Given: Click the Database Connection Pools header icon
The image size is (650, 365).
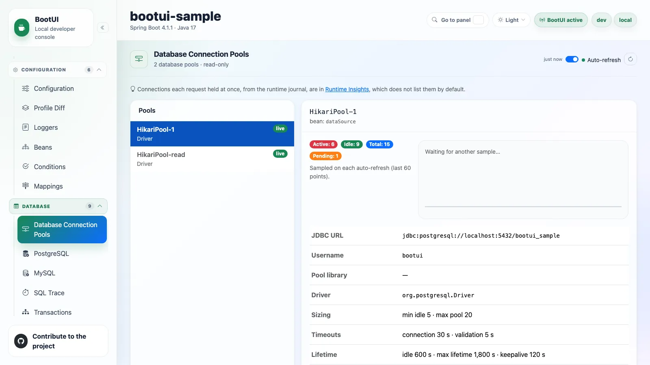Looking at the screenshot, I should (x=139, y=59).
